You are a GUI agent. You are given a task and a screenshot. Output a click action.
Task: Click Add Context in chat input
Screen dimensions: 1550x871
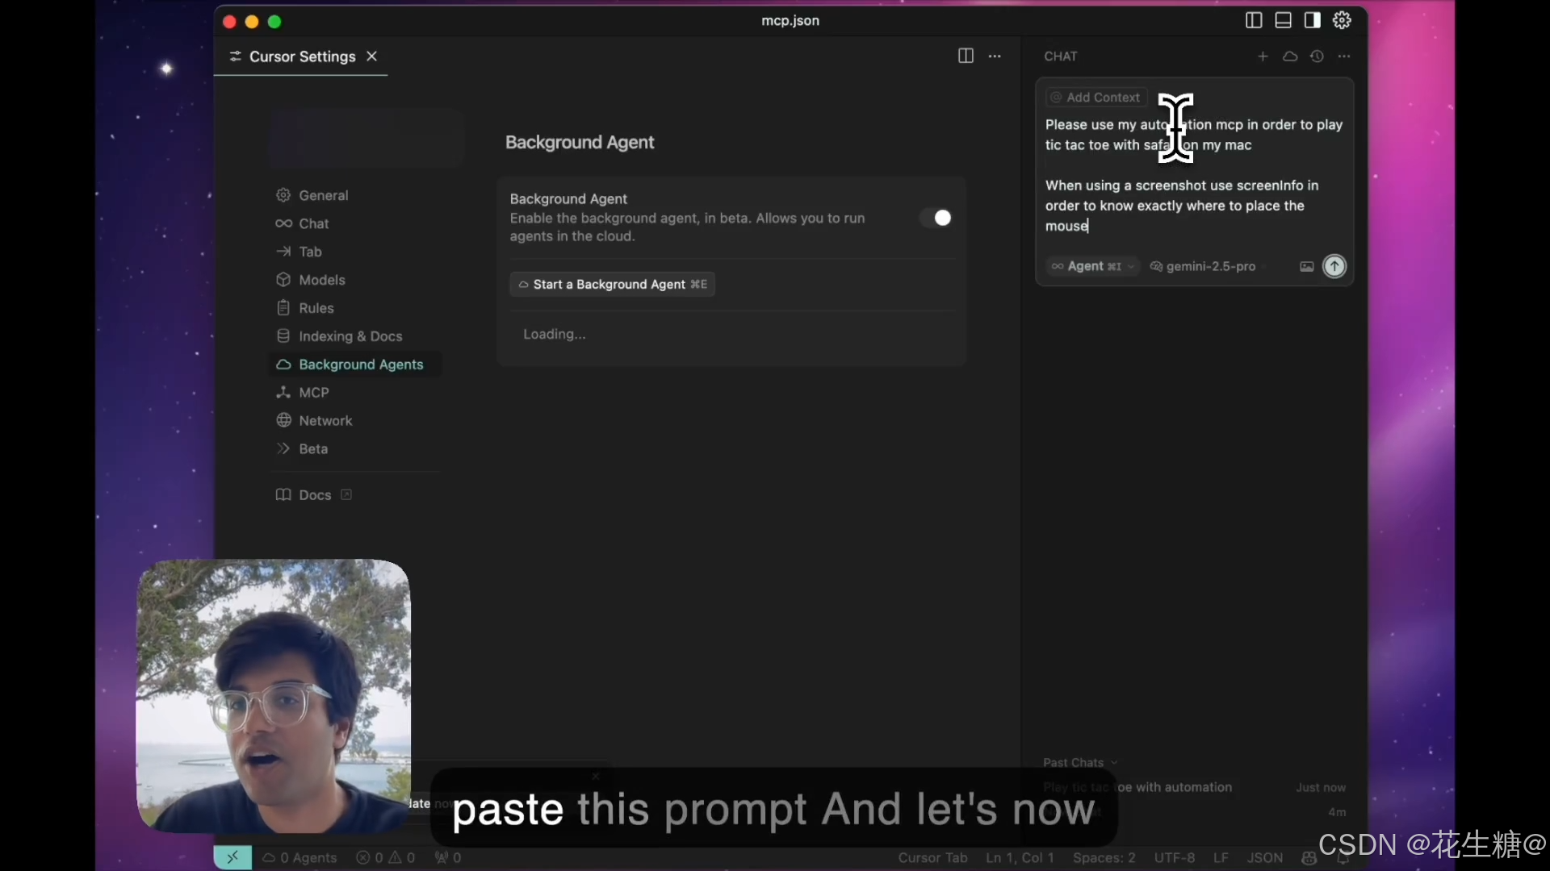tap(1095, 98)
